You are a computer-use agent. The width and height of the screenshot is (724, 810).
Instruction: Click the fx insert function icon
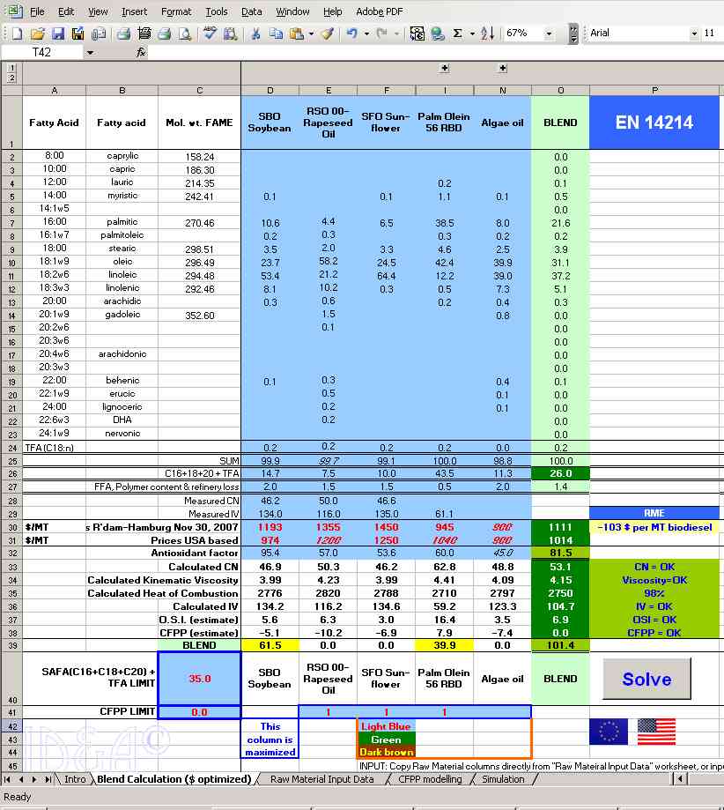pos(141,52)
